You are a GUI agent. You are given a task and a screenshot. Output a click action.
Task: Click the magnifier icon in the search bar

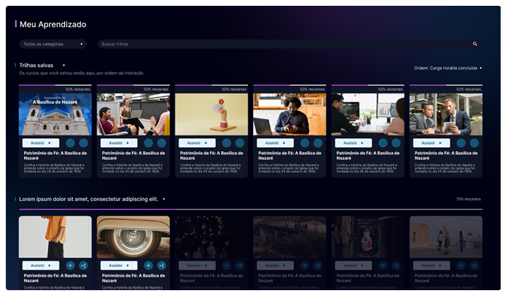coord(475,44)
